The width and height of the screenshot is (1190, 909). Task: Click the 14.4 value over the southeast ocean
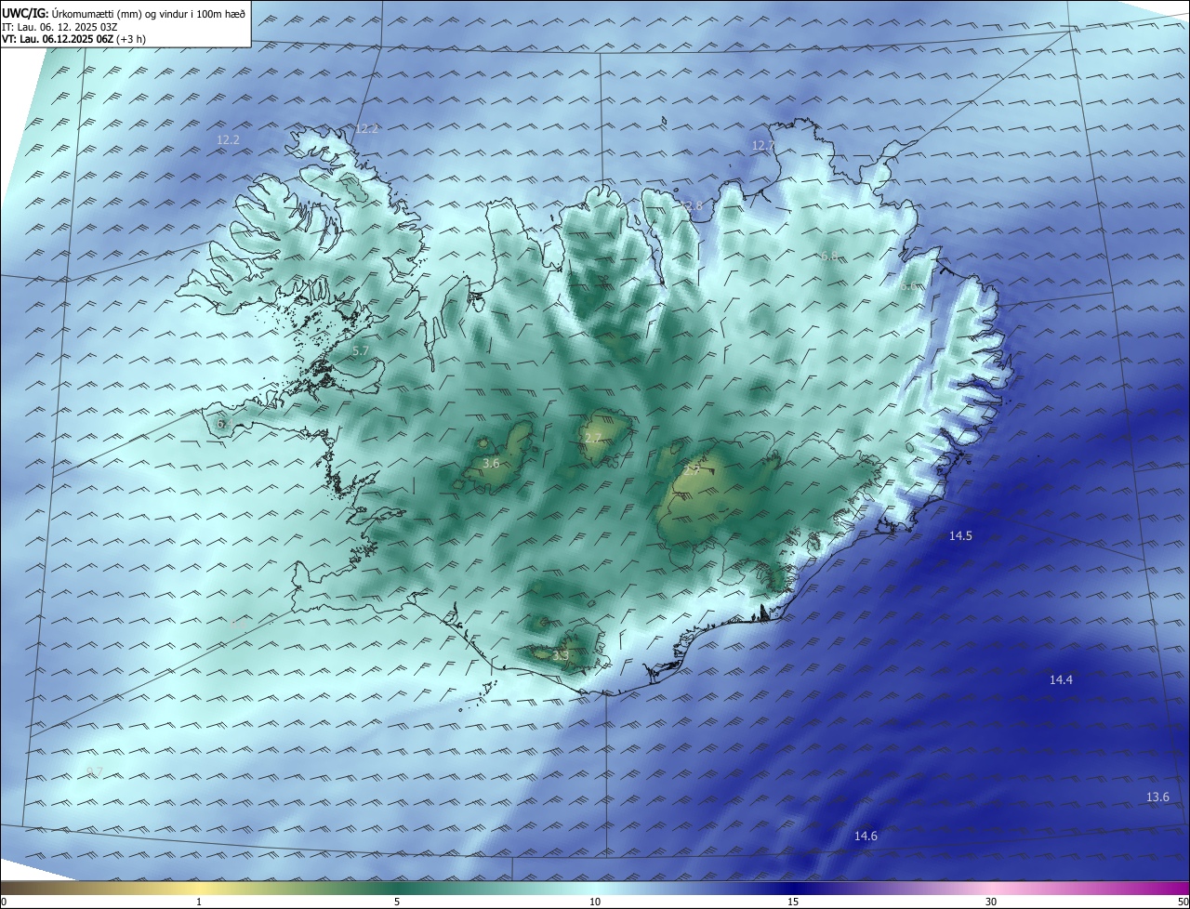tap(1061, 680)
